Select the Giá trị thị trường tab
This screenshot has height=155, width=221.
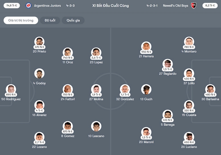[21, 20]
